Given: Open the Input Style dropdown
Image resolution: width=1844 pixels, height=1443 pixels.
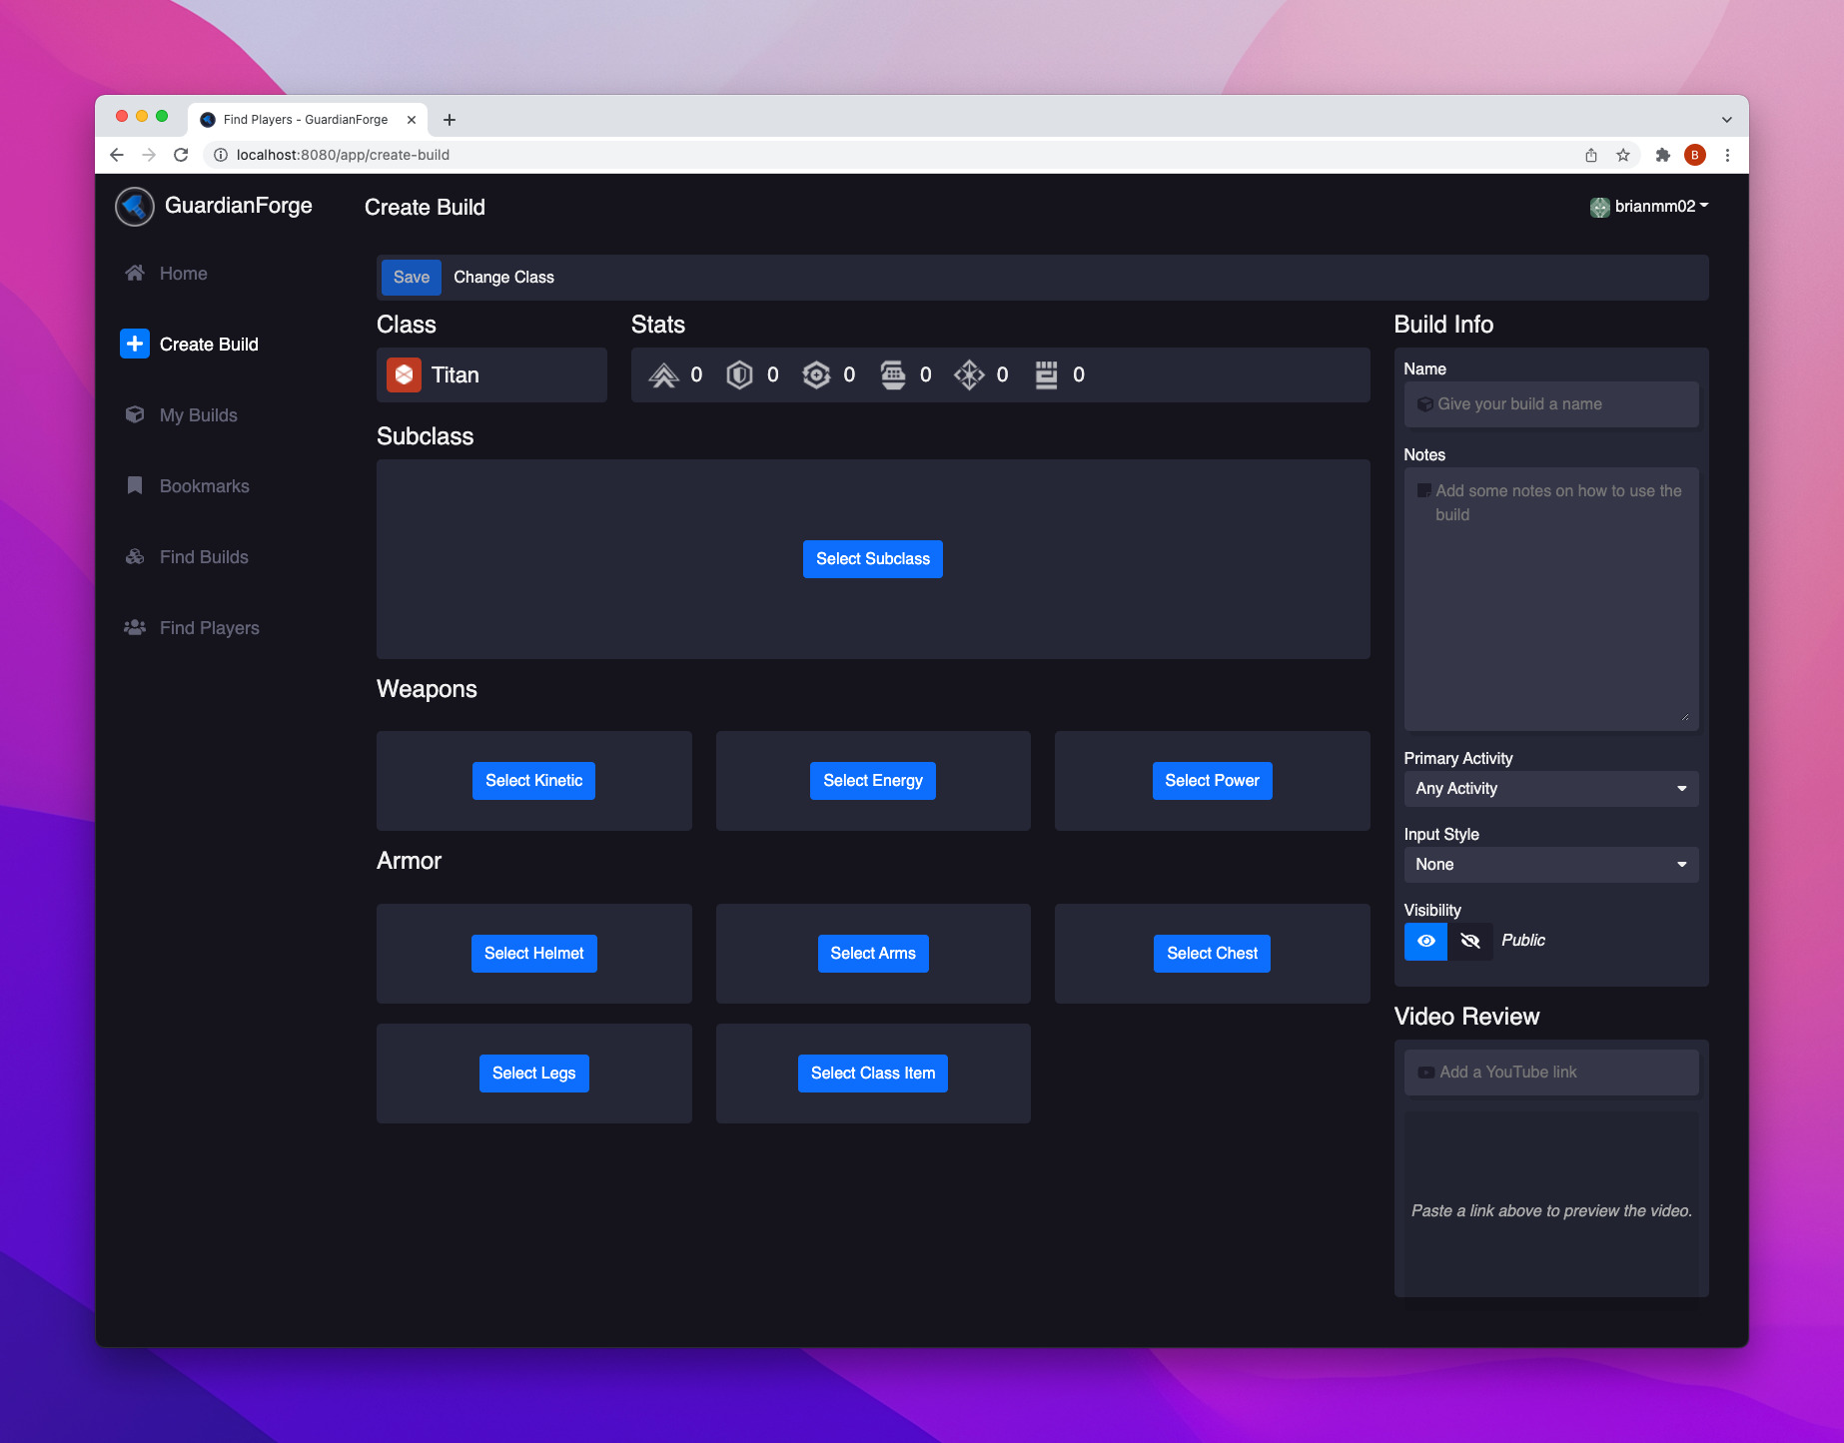Looking at the screenshot, I should pyautogui.click(x=1551, y=865).
